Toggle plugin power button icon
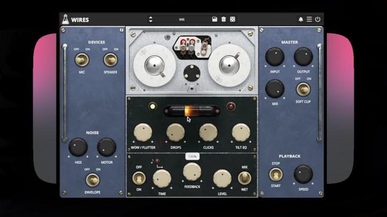387x217 pixels. [318, 19]
